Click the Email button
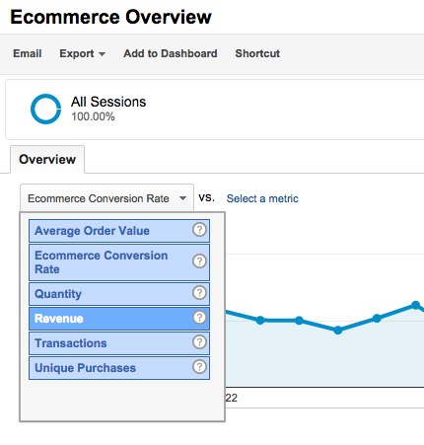The width and height of the screenshot is (424, 445). point(28,53)
